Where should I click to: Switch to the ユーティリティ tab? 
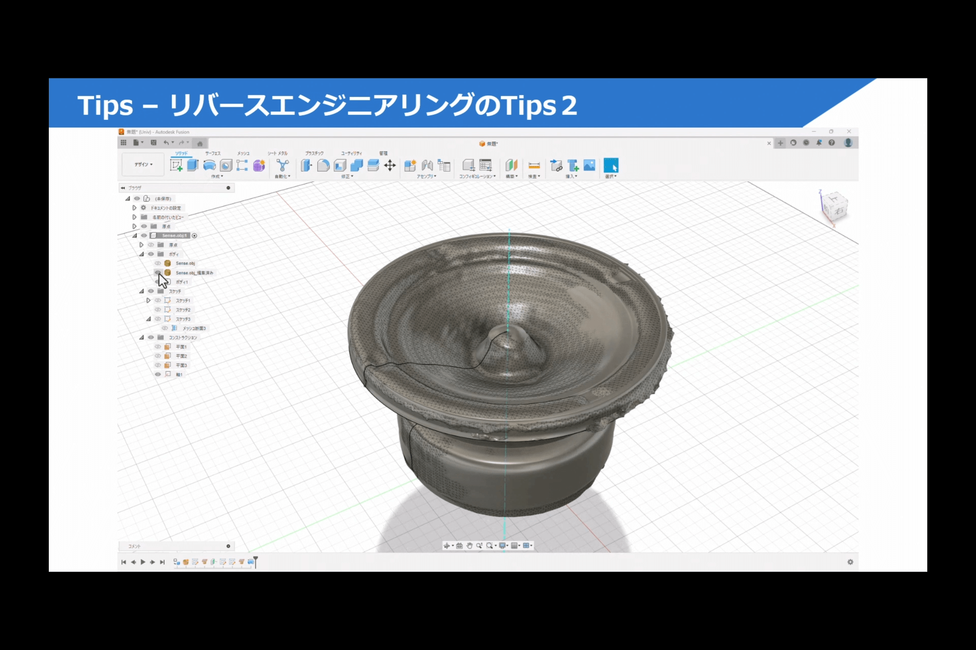point(351,153)
